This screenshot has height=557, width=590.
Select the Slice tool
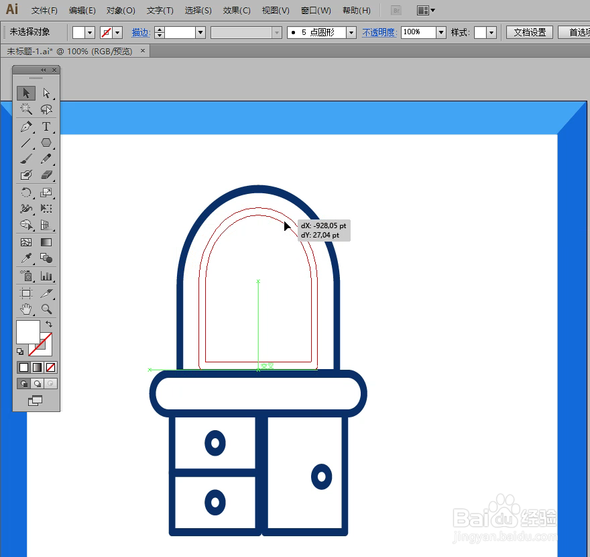46,293
